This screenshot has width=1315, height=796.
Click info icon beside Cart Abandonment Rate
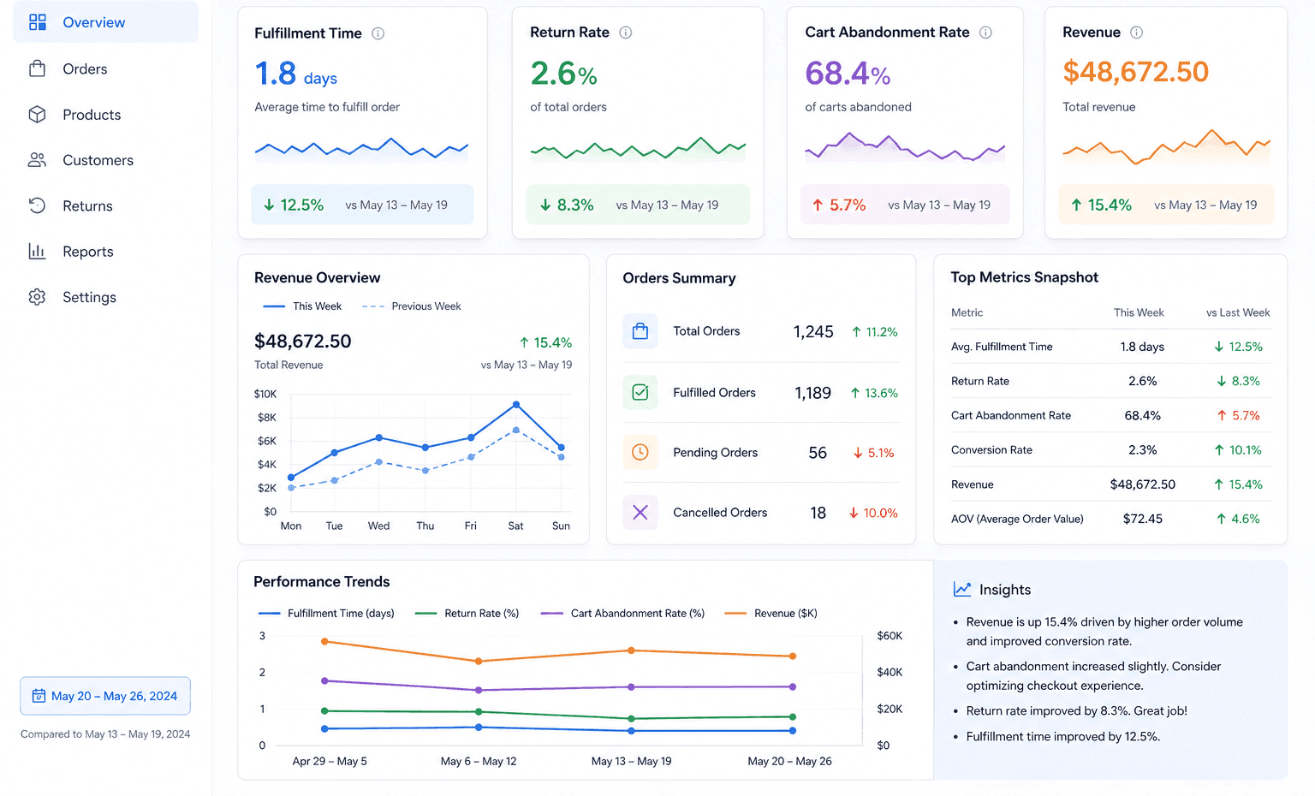pos(985,33)
